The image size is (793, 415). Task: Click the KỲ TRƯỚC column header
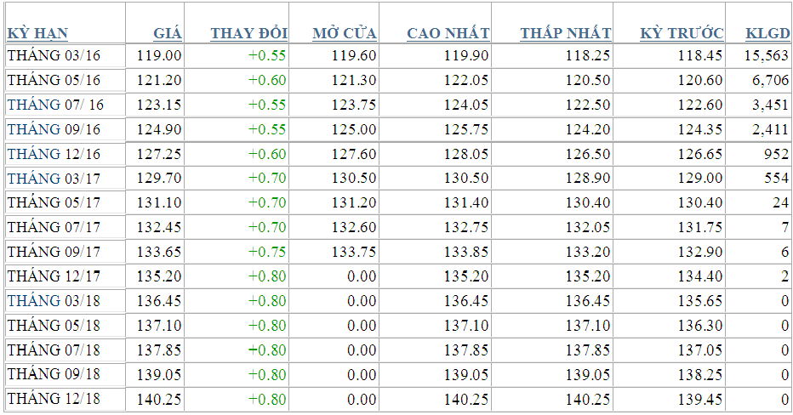click(682, 34)
